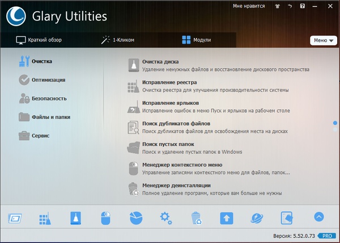Launch registry cleaner from bottom toolbar
This screenshot has height=243, width=340.
45,218
